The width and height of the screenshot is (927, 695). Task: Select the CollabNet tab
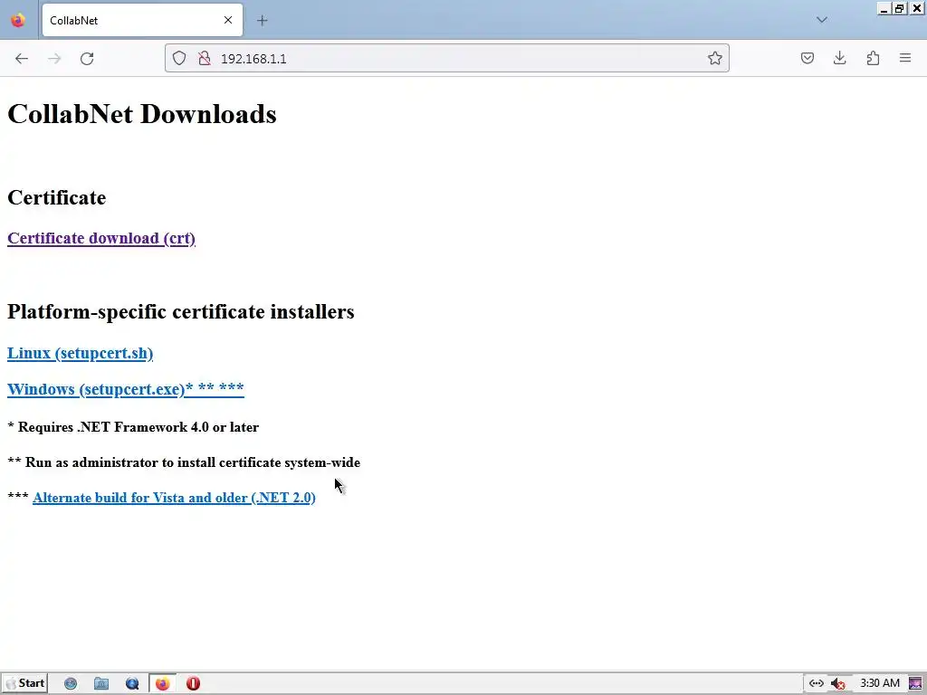(x=142, y=20)
